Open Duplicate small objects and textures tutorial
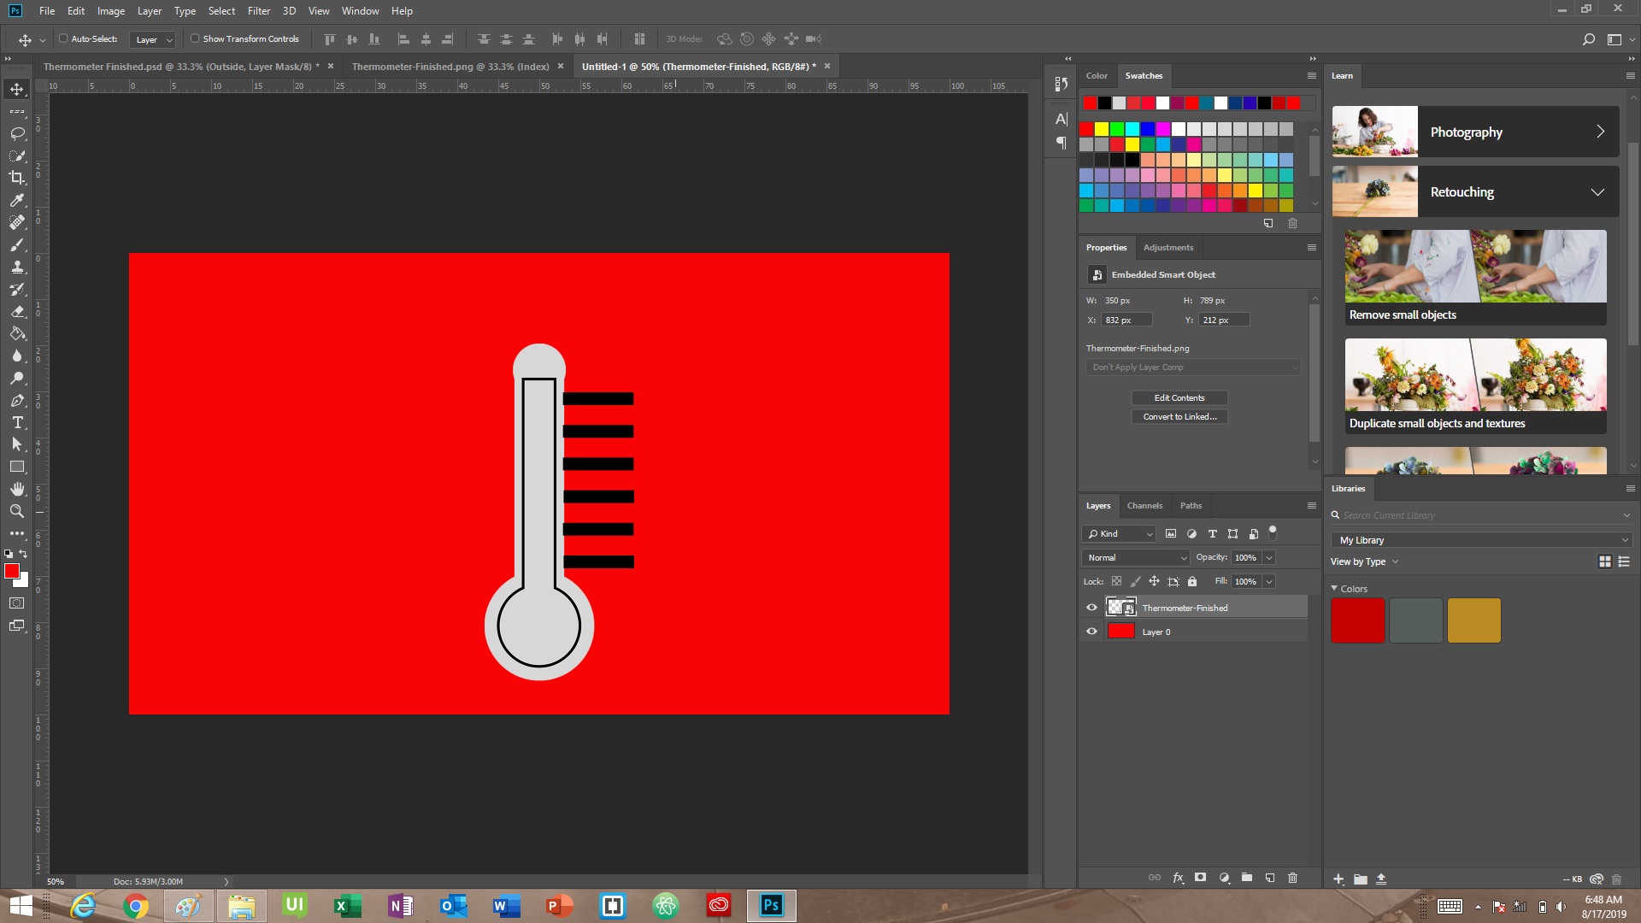 click(1475, 385)
